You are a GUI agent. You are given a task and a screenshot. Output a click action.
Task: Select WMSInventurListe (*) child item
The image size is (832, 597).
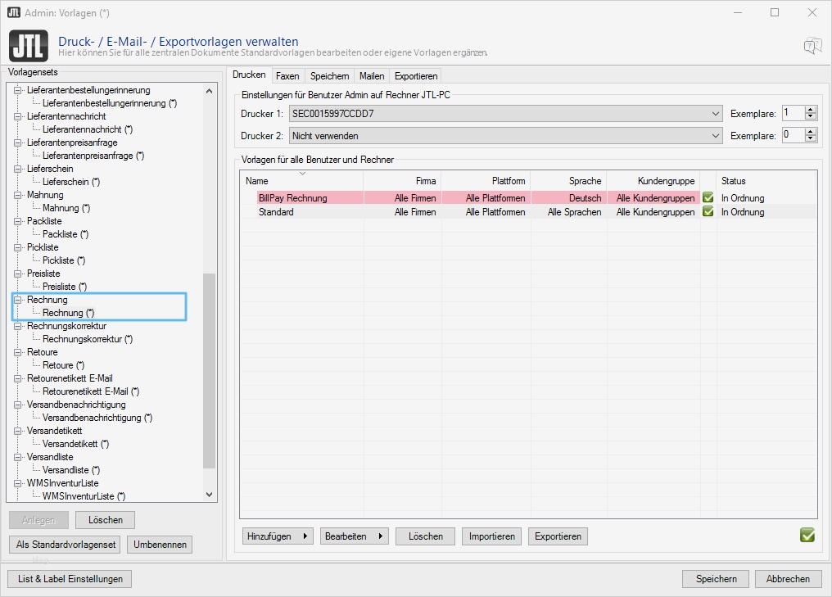tap(84, 496)
